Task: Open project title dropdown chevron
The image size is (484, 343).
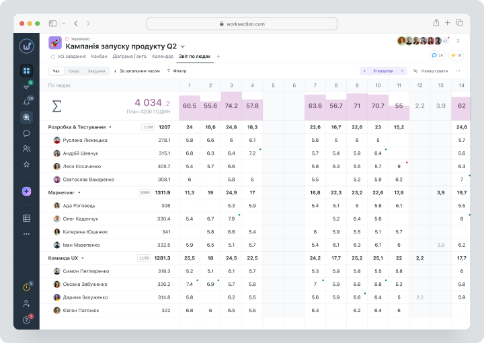Action: click(x=183, y=46)
